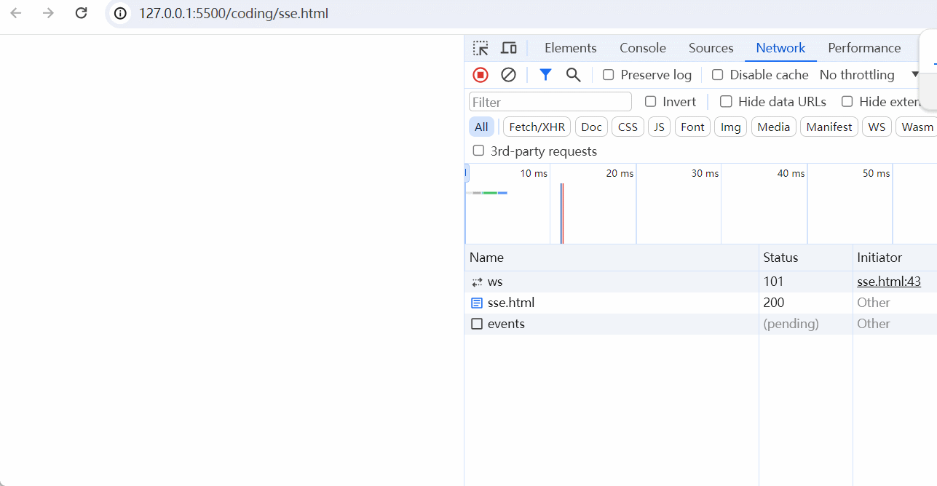This screenshot has height=486, width=937.
Task: Click the address bar URL
Action: 234,13
